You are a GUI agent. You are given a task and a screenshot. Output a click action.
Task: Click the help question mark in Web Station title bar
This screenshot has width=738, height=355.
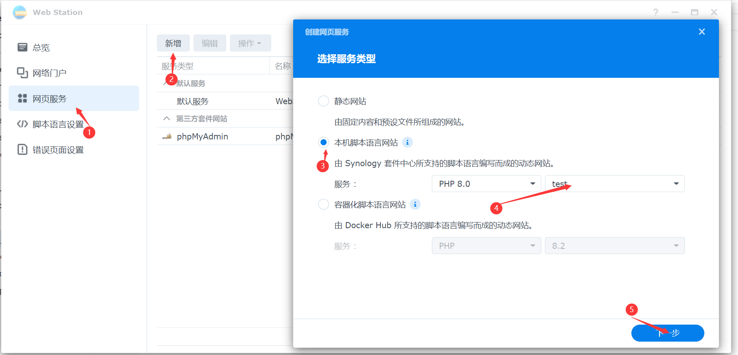tap(656, 13)
